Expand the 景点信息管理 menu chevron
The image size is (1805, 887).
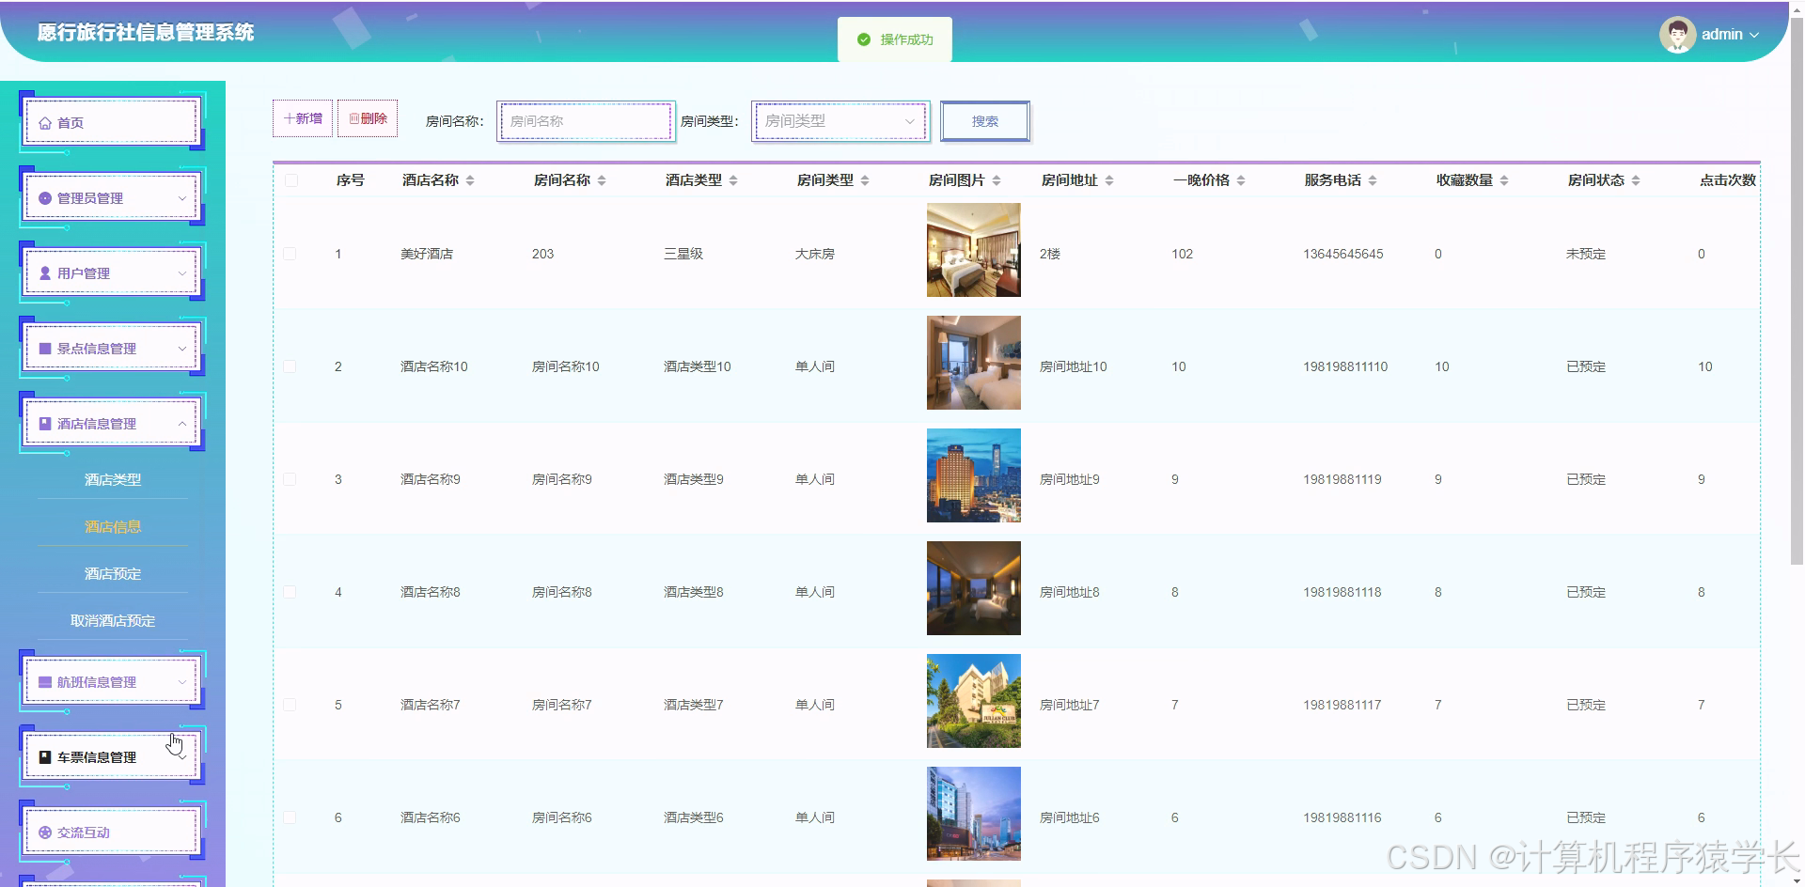click(x=182, y=349)
